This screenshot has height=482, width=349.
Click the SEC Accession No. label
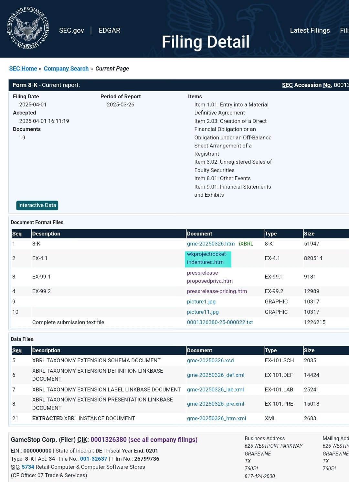point(307,85)
